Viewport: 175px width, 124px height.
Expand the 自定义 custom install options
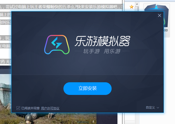[153, 107]
